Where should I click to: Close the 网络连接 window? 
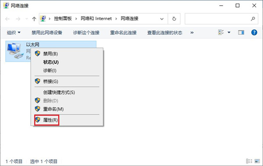254,6
